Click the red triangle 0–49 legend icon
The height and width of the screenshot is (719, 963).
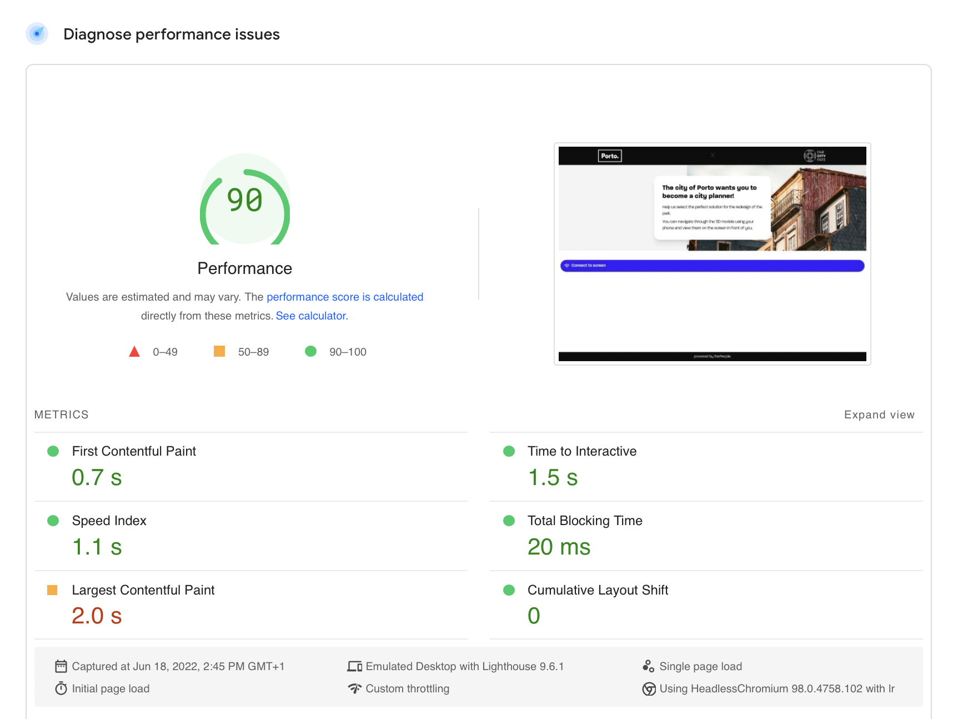[134, 352]
